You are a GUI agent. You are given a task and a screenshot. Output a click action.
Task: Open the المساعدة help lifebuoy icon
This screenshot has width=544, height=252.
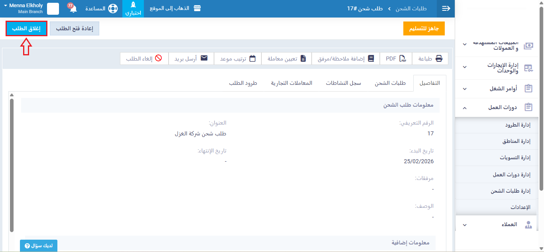[x=113, y=9]
